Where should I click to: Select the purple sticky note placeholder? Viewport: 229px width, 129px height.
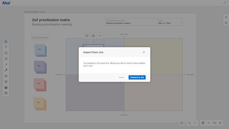point(40,67)
